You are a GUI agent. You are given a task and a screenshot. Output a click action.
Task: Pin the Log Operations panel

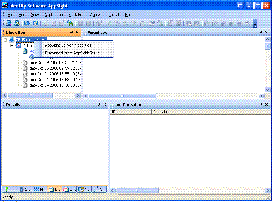pyautogui.click(x=261, y=104)
